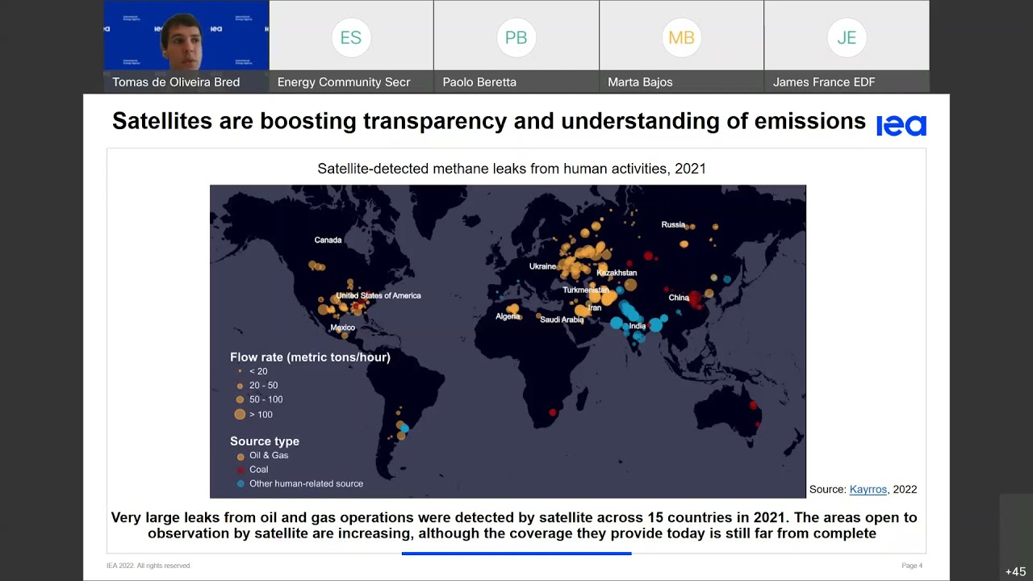Click the 'United States of America' map label
The image size is (1033, 581).
tap(378, 295)
